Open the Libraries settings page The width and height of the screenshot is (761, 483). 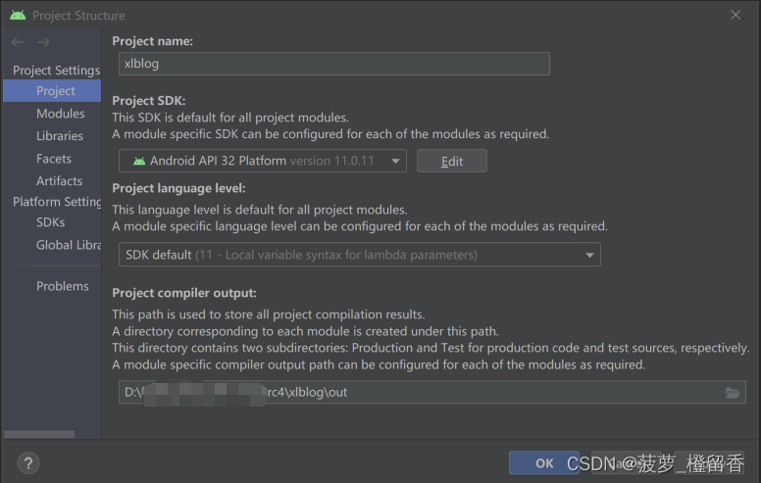click(x=60, y=136)
